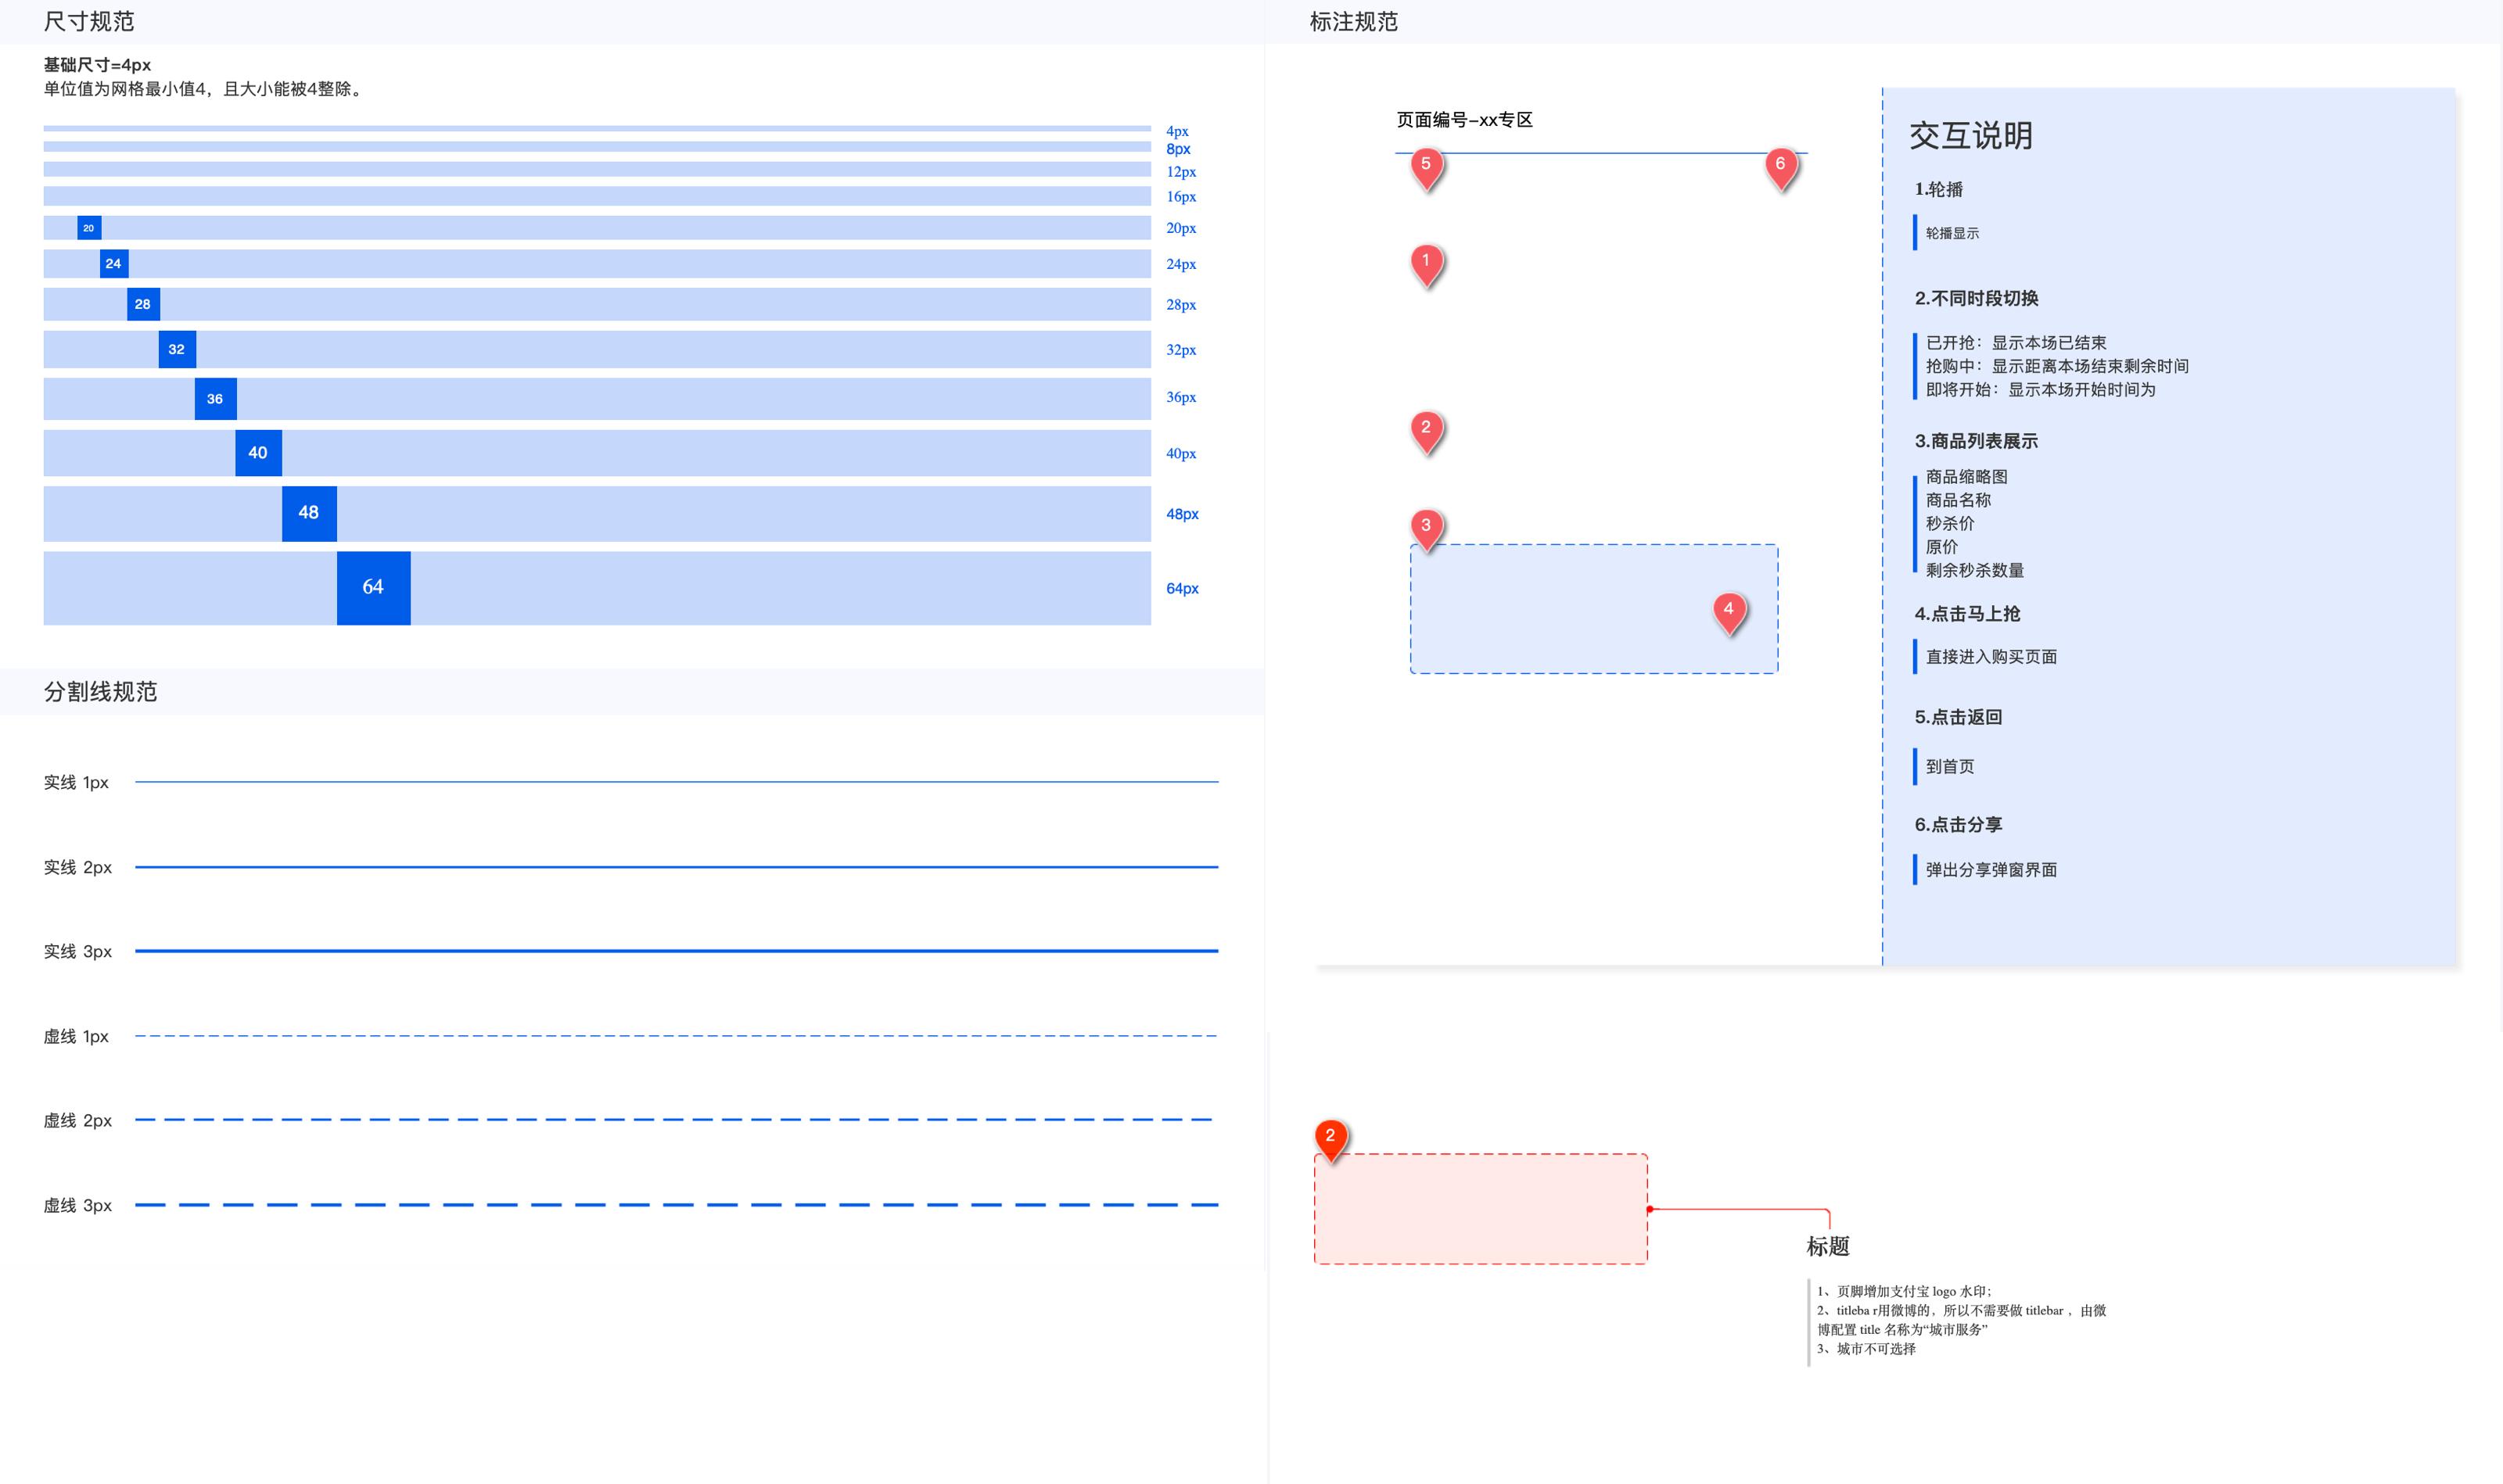Click the 轮播显示 note
The image size is (2503, 1484).
(1952, 233)
